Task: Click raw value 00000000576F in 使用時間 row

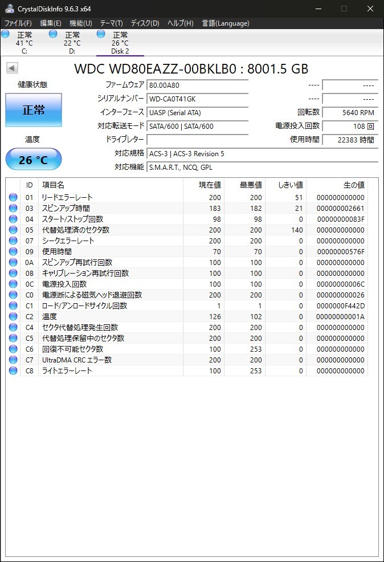Action: [x=341, y=251]
